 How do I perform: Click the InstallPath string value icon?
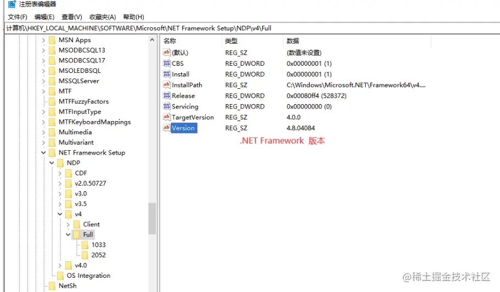167,85
